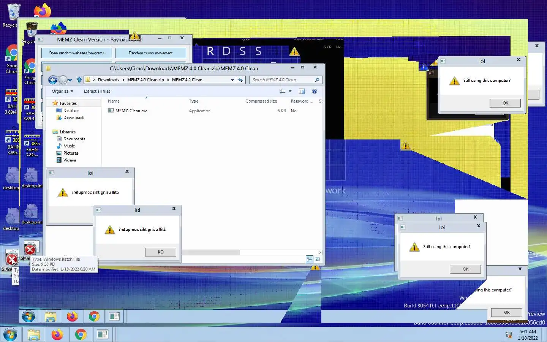Open the Pictures library
This screenshot has width=547, height=342.
coord(71,153)
